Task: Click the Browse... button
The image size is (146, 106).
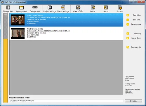Action: (x=133, y=101)
